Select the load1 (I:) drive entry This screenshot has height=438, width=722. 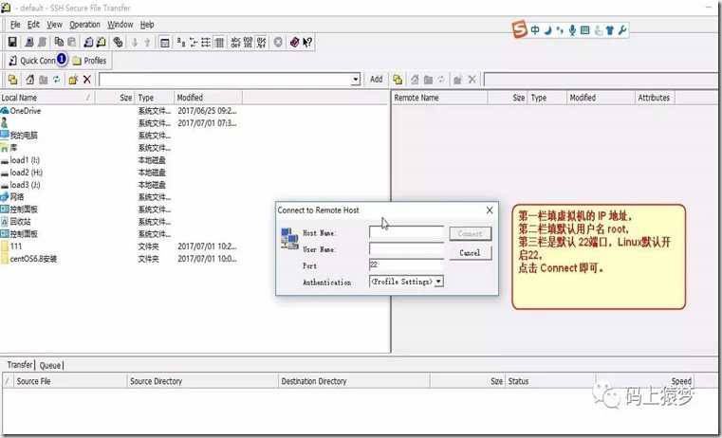point(20,160)
